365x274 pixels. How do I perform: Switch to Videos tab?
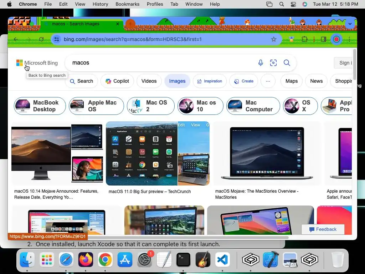[x=149, y=81]
